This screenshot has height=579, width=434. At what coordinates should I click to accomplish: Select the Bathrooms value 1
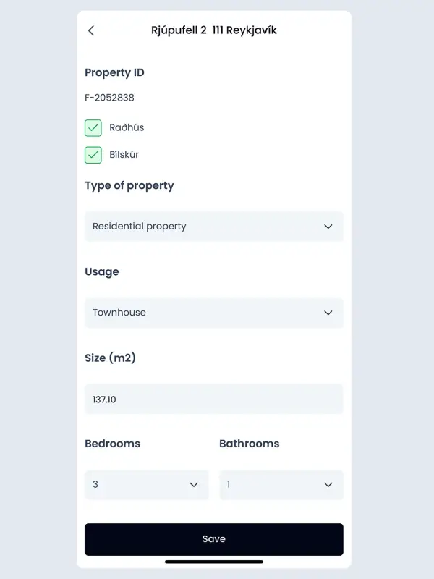click(271, 485)
